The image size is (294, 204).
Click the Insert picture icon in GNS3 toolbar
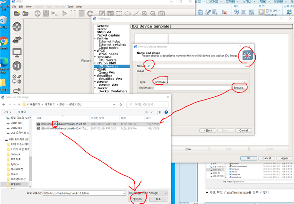coord(111,13)
